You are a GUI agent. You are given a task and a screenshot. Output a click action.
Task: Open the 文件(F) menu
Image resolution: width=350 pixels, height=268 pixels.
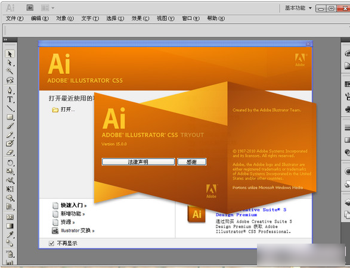point(14,18)
